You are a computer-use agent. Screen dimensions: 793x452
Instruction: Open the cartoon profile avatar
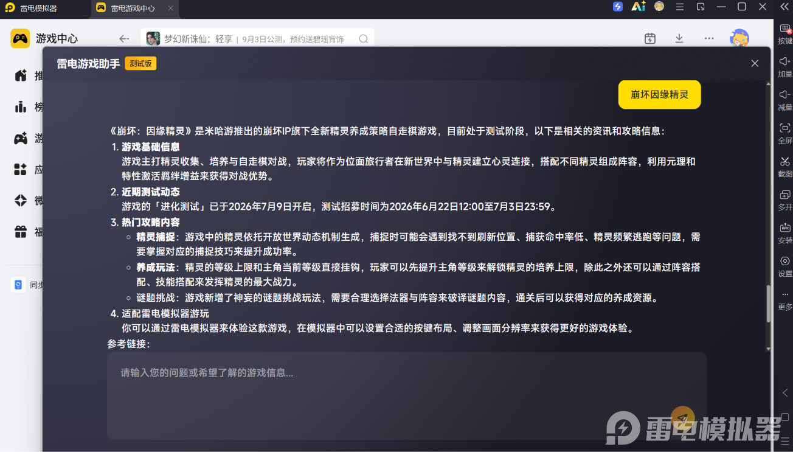(x=739, y=38)
